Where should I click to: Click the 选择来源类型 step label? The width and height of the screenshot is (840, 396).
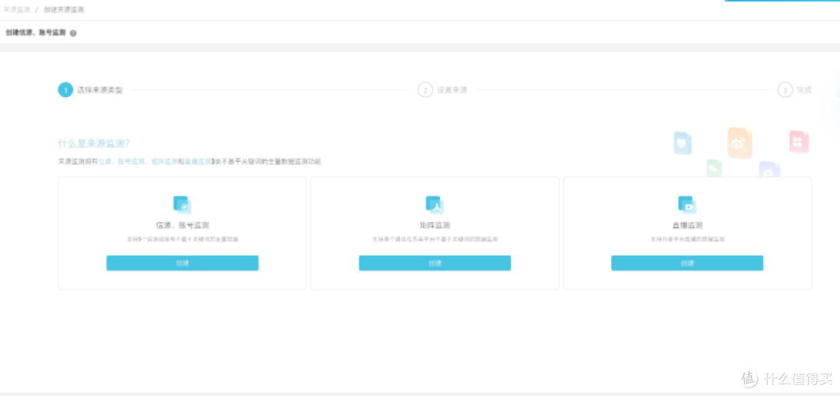tap(100, 90)
